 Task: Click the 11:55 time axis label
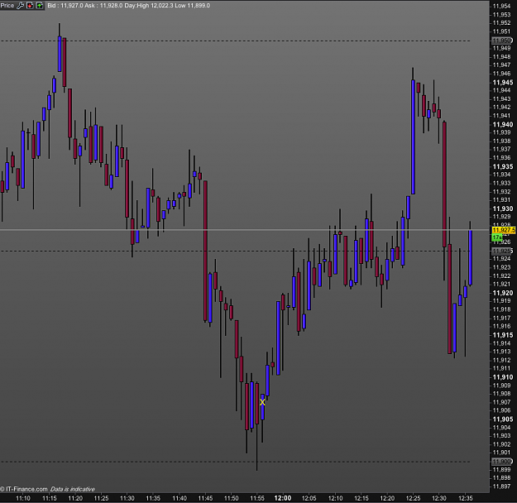pyautogui.click(x=257, y=498)
